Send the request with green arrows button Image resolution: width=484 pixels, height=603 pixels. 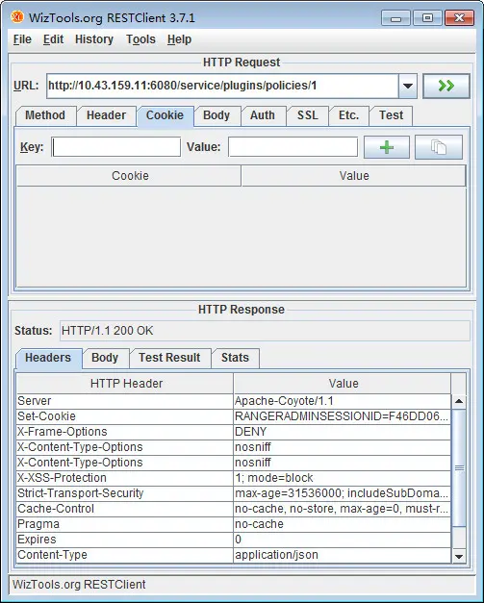(446, 86)
